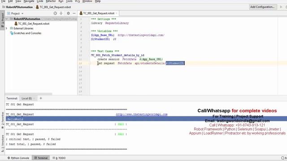Add a new terminal session with plus
The height and width of the screenshot is (161, 287).
click(x=41, y=98)
